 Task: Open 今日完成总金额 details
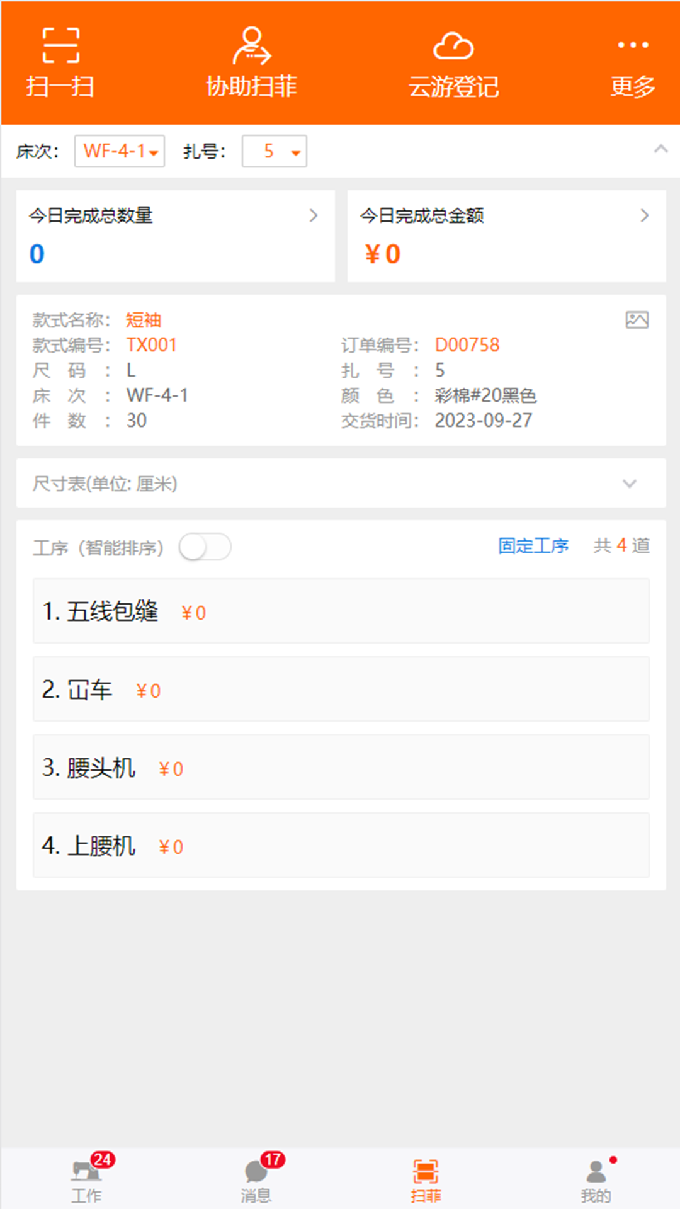click(x=506, y=236)
